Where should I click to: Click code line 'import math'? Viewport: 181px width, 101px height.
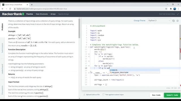[x=96, y=31]
